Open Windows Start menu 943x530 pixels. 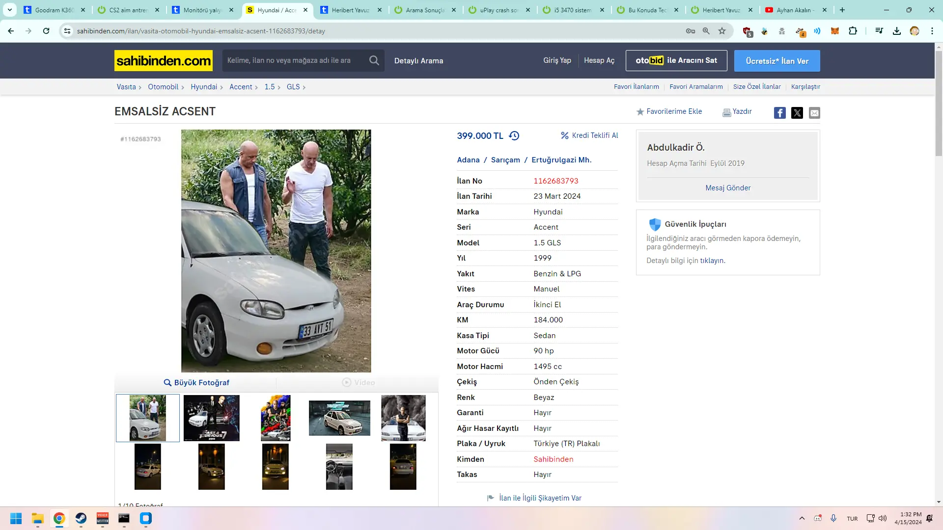16,518
